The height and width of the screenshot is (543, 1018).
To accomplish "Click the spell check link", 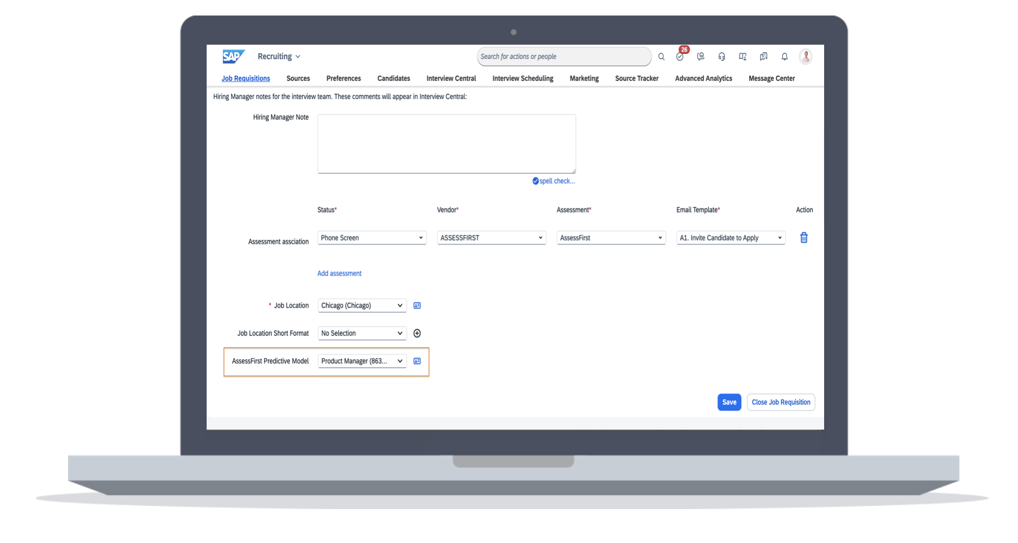I will 557,181.
